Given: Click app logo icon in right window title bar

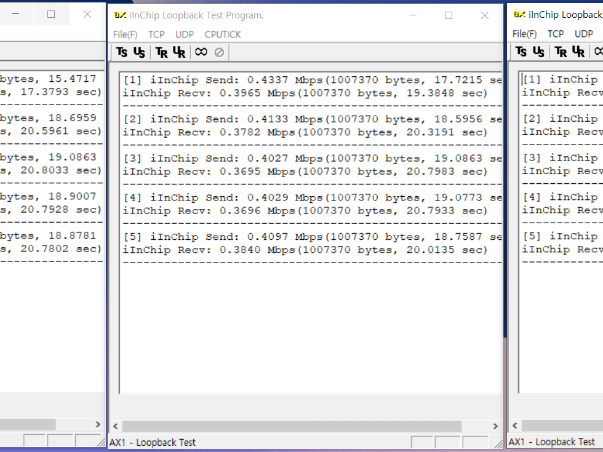Looking at the screenshot, I should [x=519, y=15].
